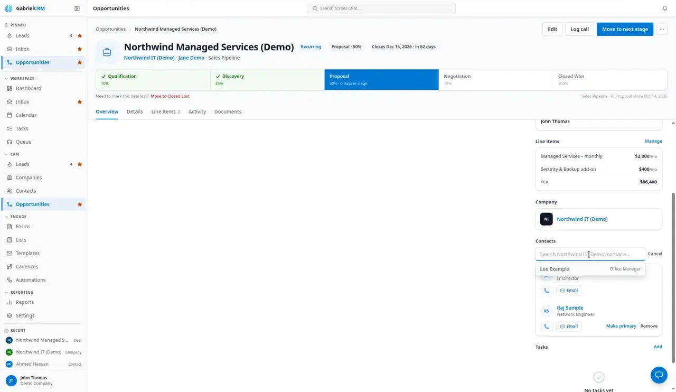Open Templates under Engage
Screen dimensions: 676x392
pyautogui.click(x=43, y=253)
